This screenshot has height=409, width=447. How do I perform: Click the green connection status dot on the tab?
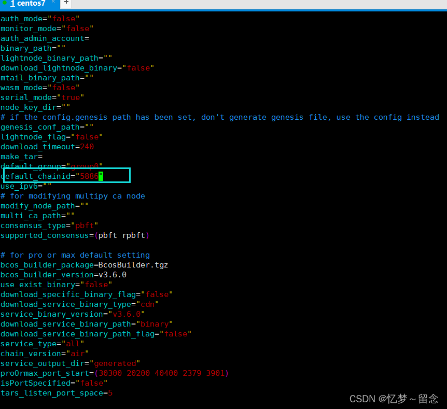coord(5,4)
